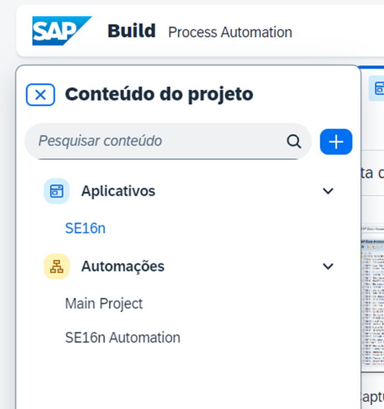
Task: Click the Automações hierarchy icon
Action: pos(56,266)
